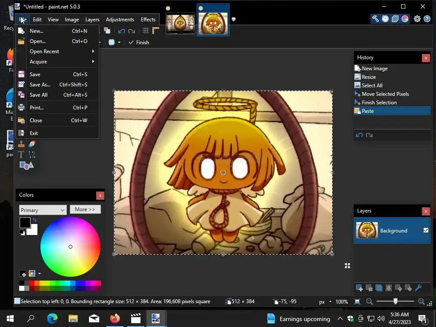Switch to the first image thumbnail with Japanese text
436x327 pixels.
tap(180, 24)
